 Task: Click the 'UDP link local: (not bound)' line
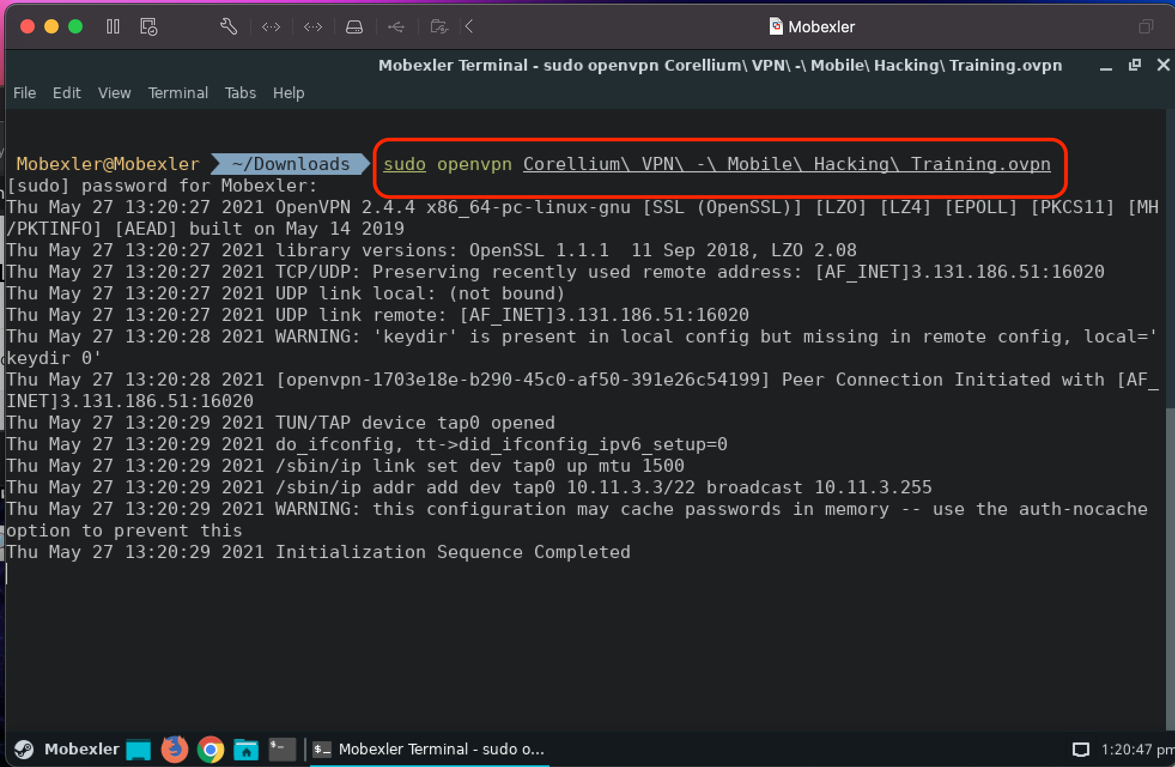point(286,293)
